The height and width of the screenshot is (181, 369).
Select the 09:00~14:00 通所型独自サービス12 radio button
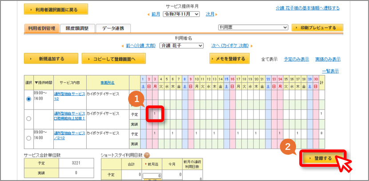pyautogui.click(x=29, y=99)
